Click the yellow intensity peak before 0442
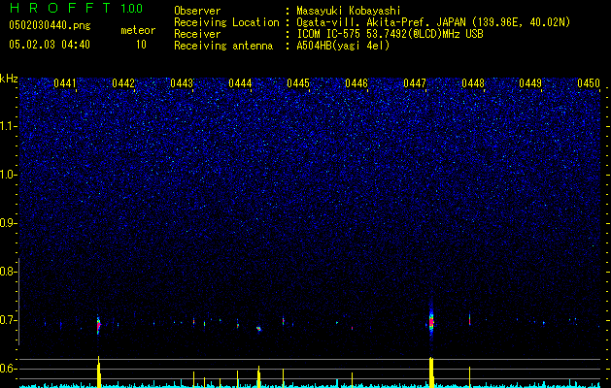This screenshot has height=388, width=611. tap(99, 372)
